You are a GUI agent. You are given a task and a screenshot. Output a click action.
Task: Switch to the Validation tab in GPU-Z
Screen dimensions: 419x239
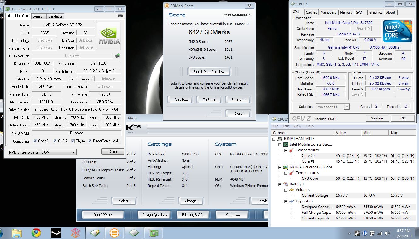[56, 16]
